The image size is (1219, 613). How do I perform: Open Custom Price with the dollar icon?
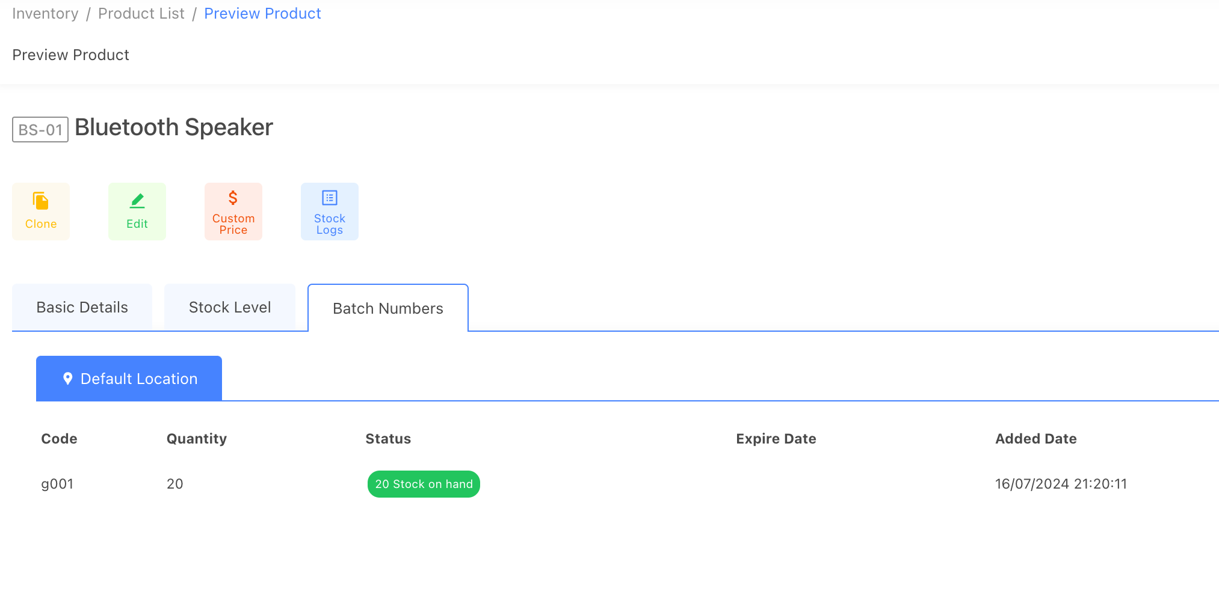233,196
